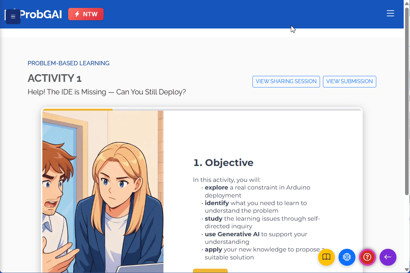Click the yellow open-book floating button
The height and width of the screenshot is (273, 410).
click(326, 257)
